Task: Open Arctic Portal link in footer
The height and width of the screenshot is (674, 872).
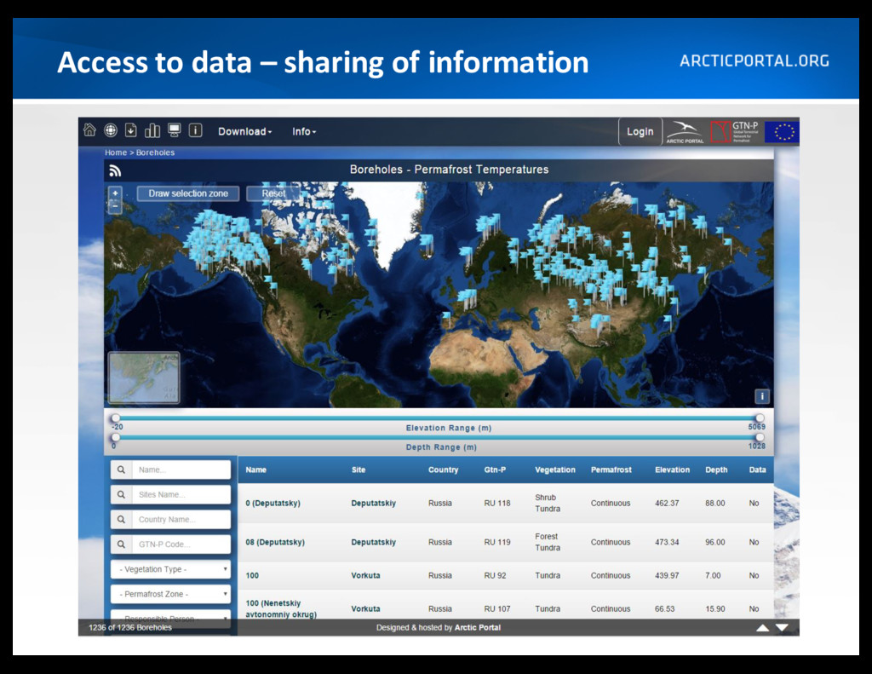Action: pos(477,627)
